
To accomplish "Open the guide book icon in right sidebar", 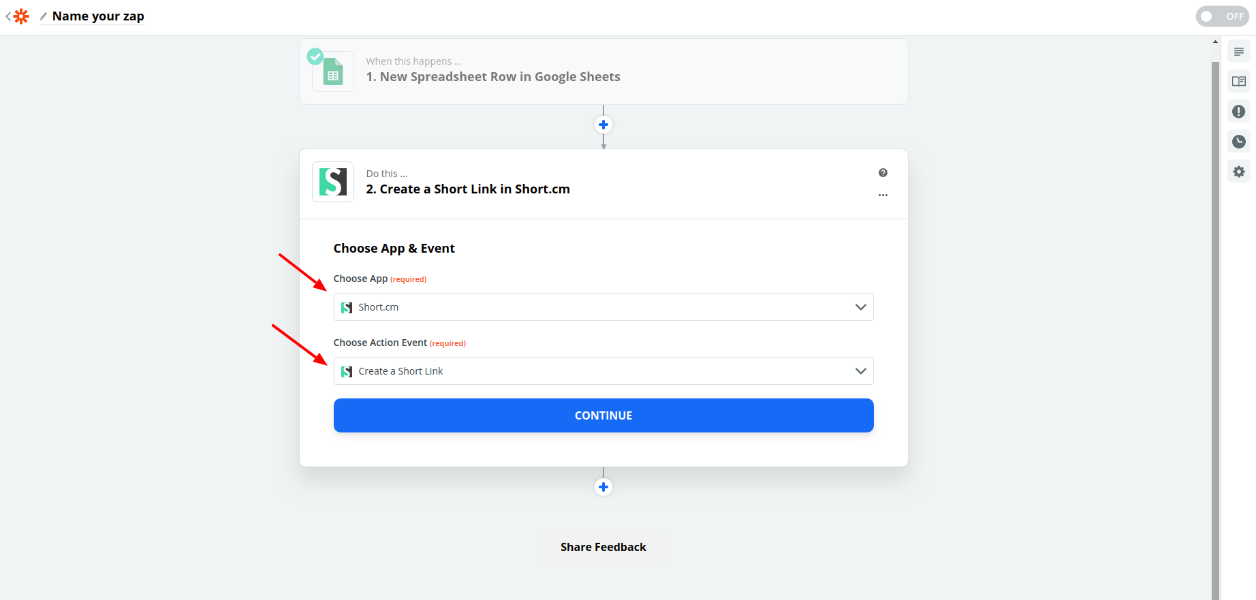I will [1239, 82].
